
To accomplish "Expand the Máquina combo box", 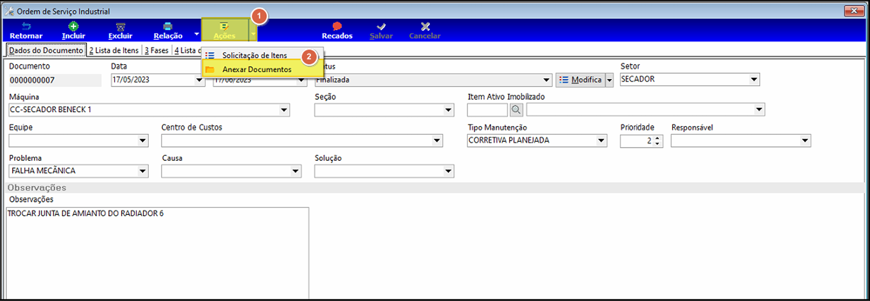I will pos(284,110).
